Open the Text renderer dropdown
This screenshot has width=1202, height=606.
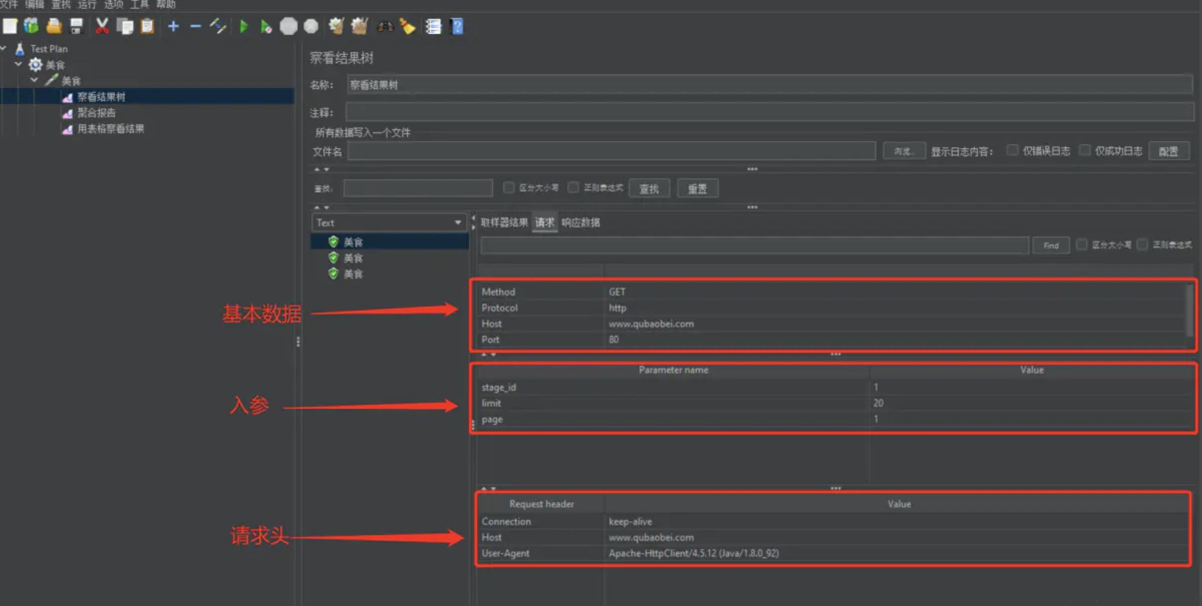388,222
